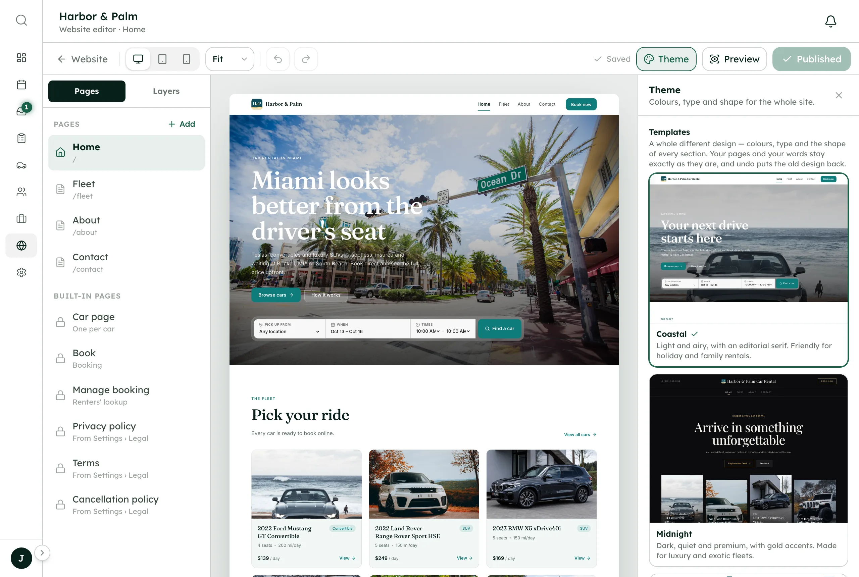859x577 pixels.
Task: Open the clipboard icon in sidebar
Action: click(x=21, y=138)
